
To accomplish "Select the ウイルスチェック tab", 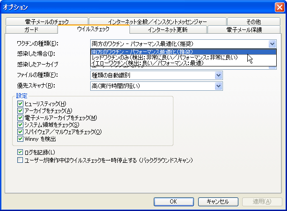I will pos(93,29).
